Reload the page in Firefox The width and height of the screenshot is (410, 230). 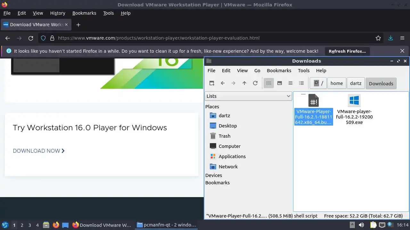coord(31,38)
